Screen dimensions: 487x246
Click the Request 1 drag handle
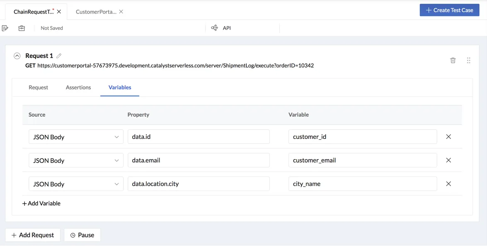(x=469, y=60)
